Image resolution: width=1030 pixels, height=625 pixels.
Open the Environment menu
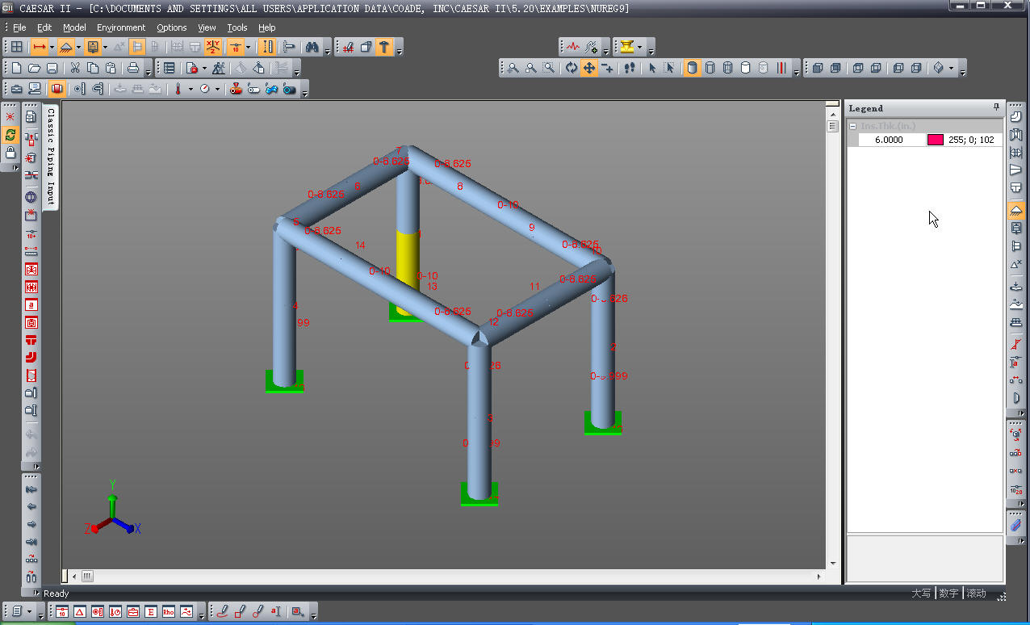tap(121, 27)
